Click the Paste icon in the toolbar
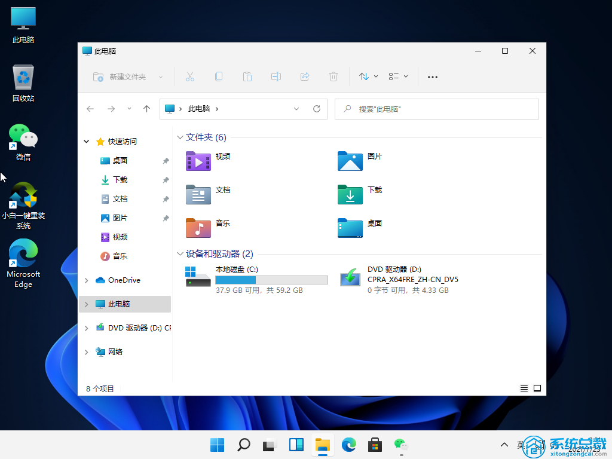Viewport: 612px width, 459px height. click(247, 76)
